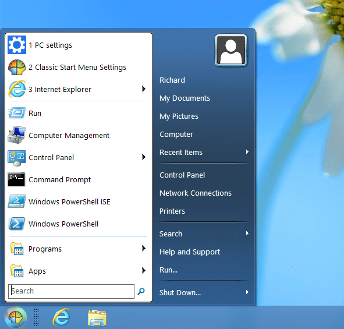Click the Windows PowerShell icon
Image resolution: width=344 pixels, height=329 pixels.
pyautogui.click(x=17, y=224)
